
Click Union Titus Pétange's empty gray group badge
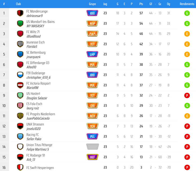(x=92, y=147)
